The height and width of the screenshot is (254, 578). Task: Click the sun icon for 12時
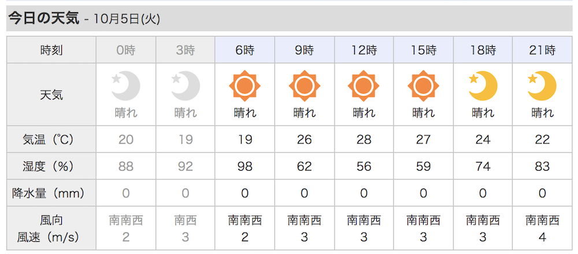[x=364, y=86]
